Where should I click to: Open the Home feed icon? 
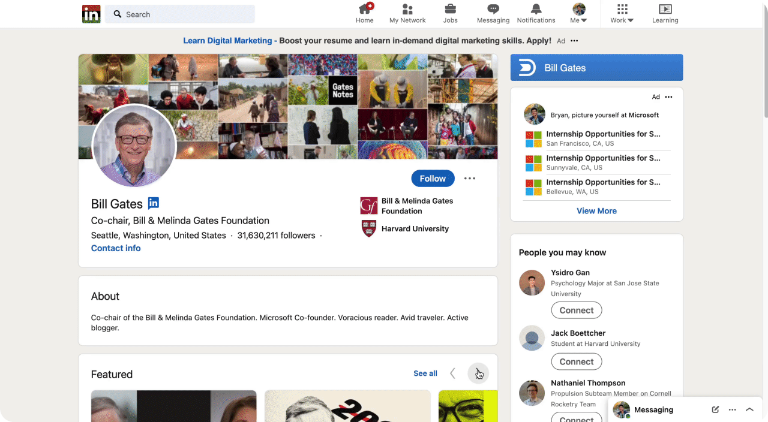coord(364,14)
